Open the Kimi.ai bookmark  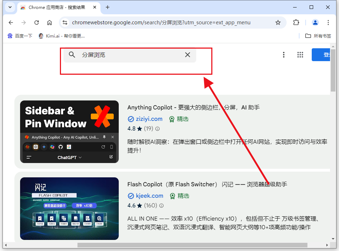62,36
